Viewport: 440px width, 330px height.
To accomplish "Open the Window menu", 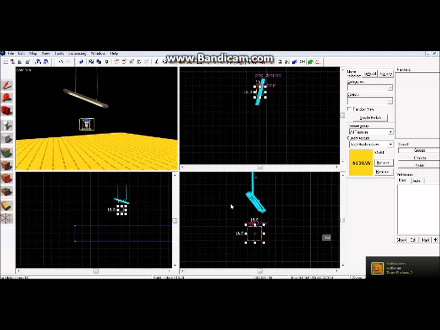I will 98,53.
